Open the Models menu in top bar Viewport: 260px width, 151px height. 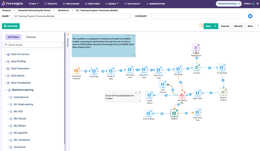[x=112, y=4]
